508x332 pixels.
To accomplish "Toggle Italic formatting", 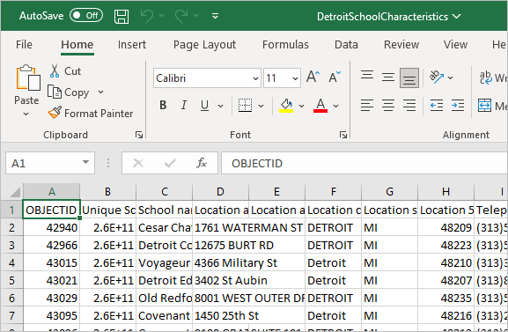I will click(x=184, y=106).
